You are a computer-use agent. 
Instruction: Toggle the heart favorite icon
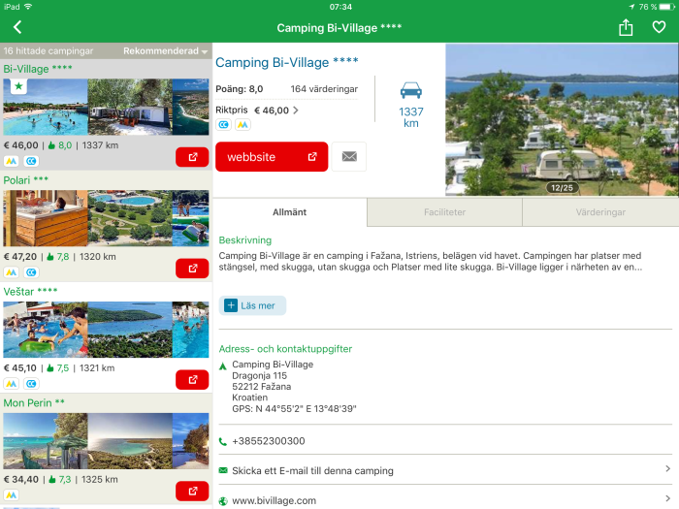659,27
